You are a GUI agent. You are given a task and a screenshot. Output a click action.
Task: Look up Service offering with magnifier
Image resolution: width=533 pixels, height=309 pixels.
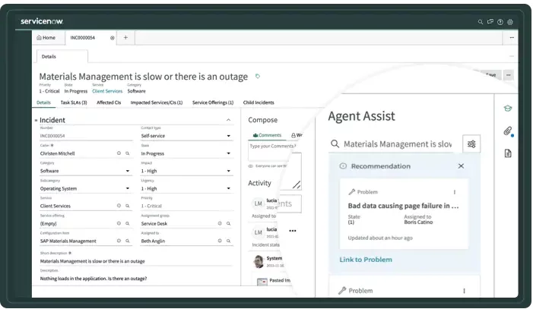tap(128, 223)
